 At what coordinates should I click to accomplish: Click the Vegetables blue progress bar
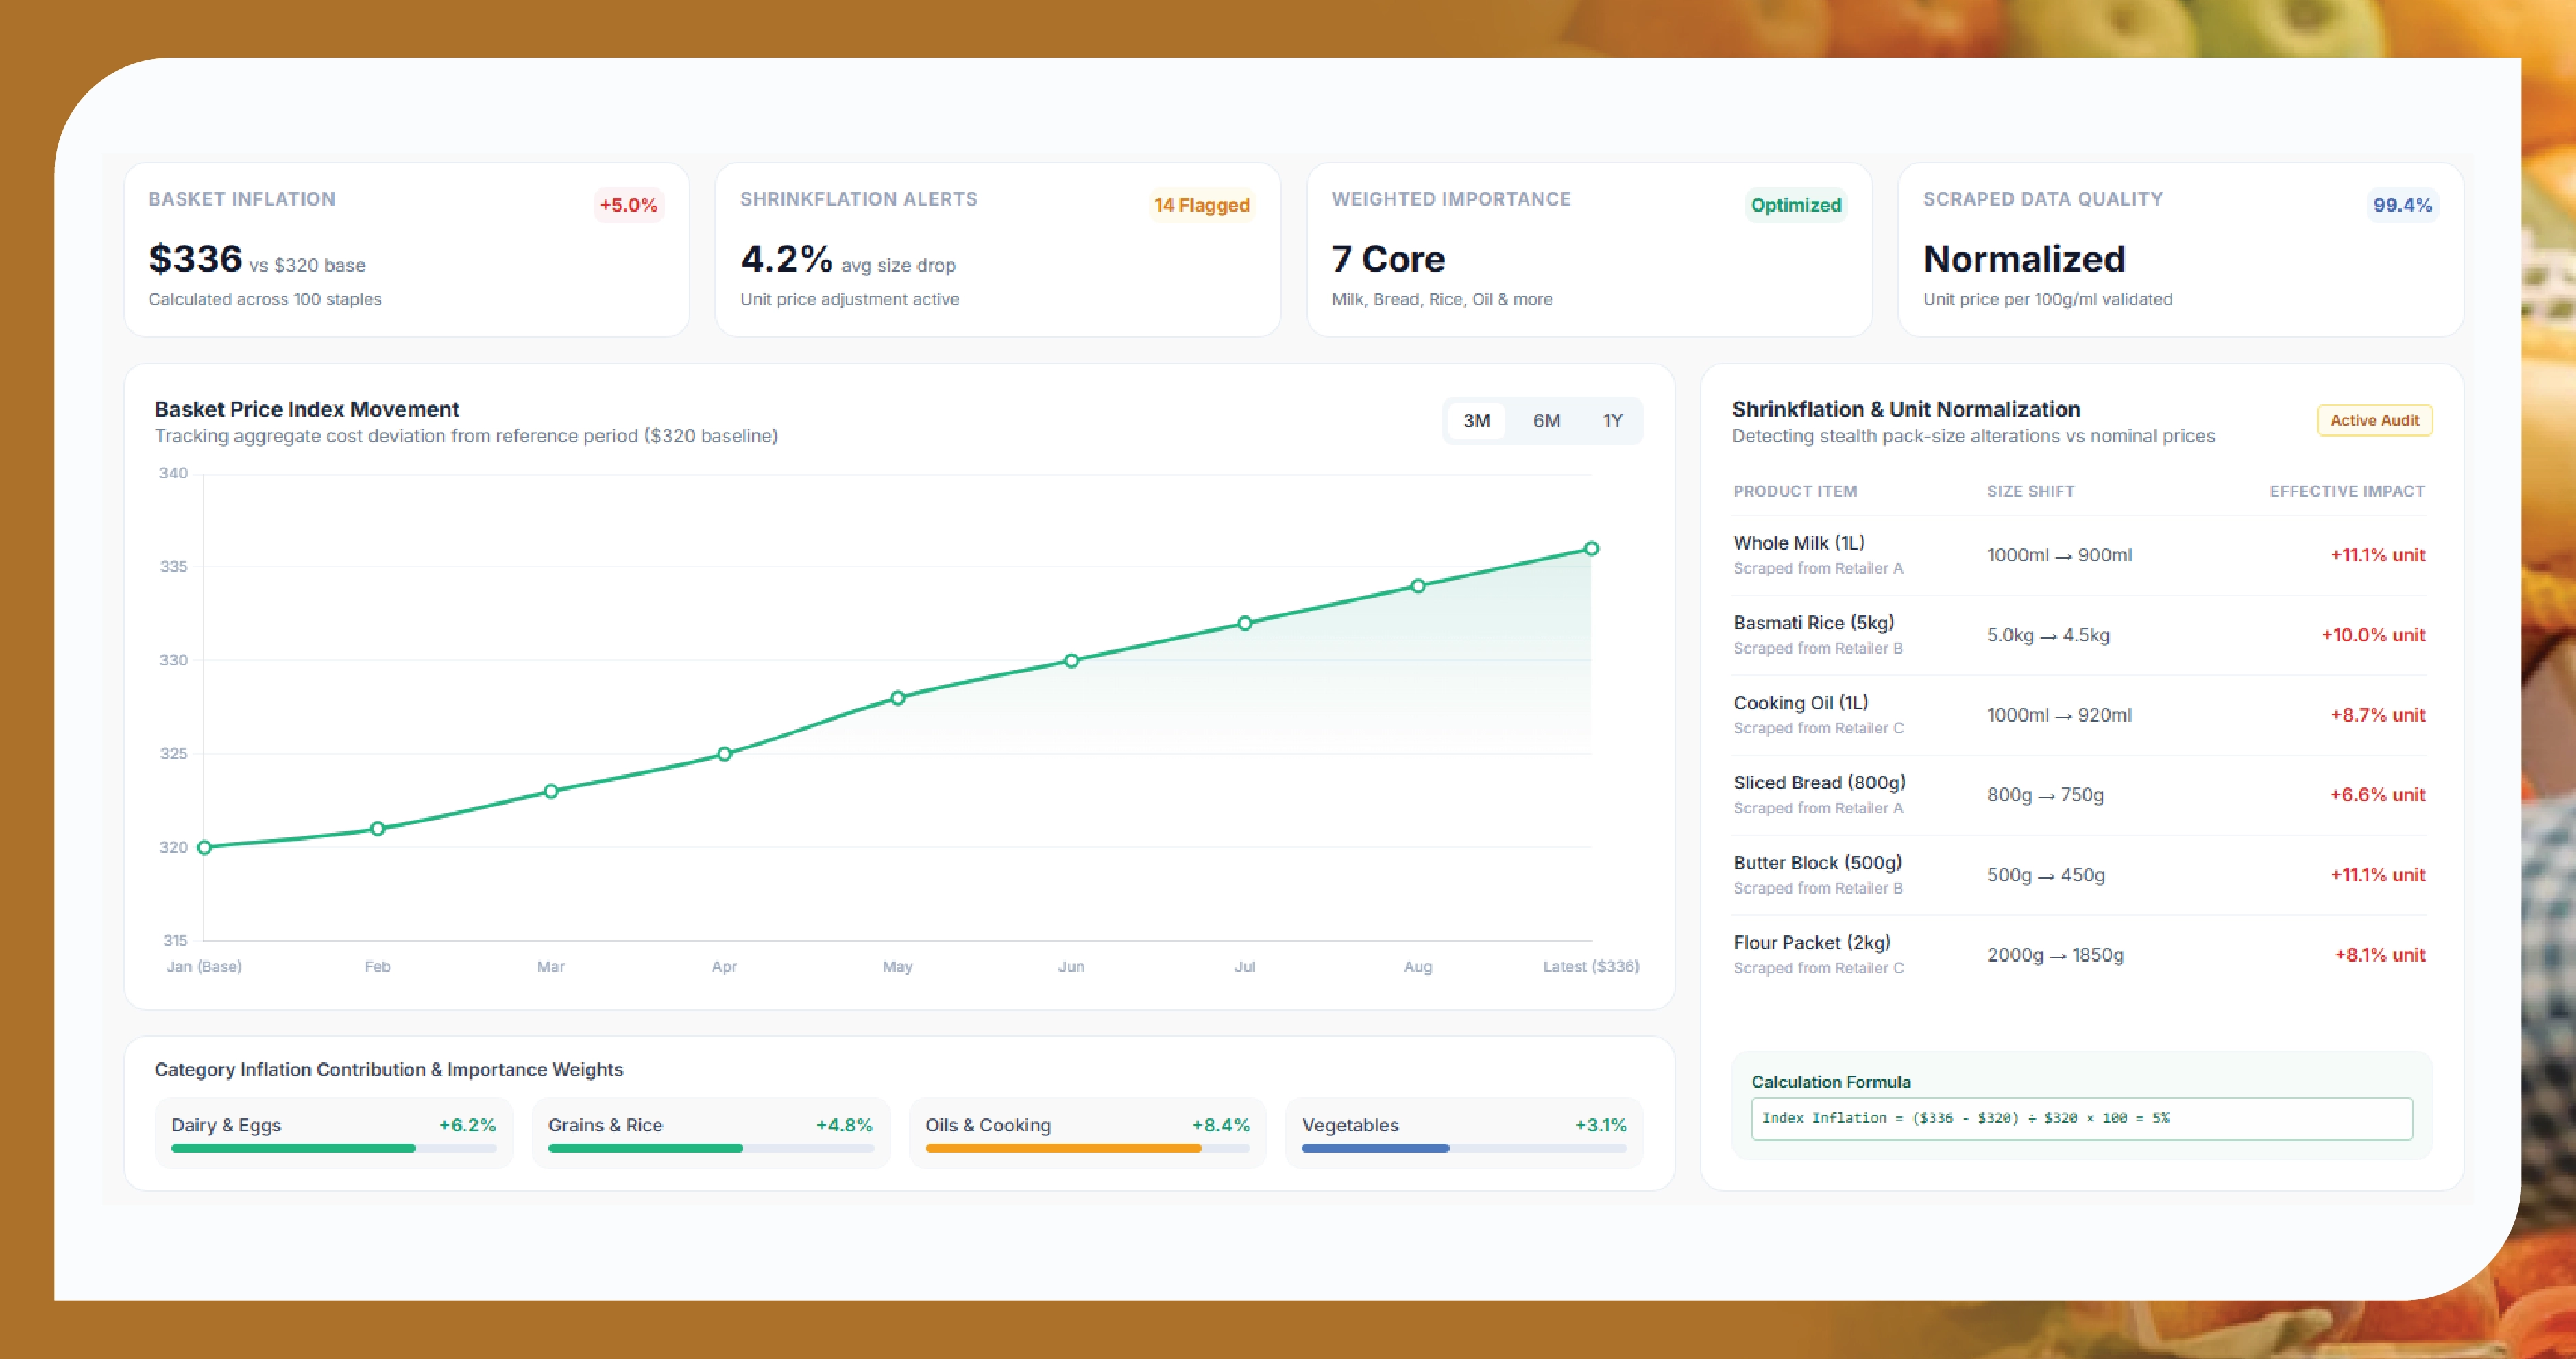point(1464,1148)
